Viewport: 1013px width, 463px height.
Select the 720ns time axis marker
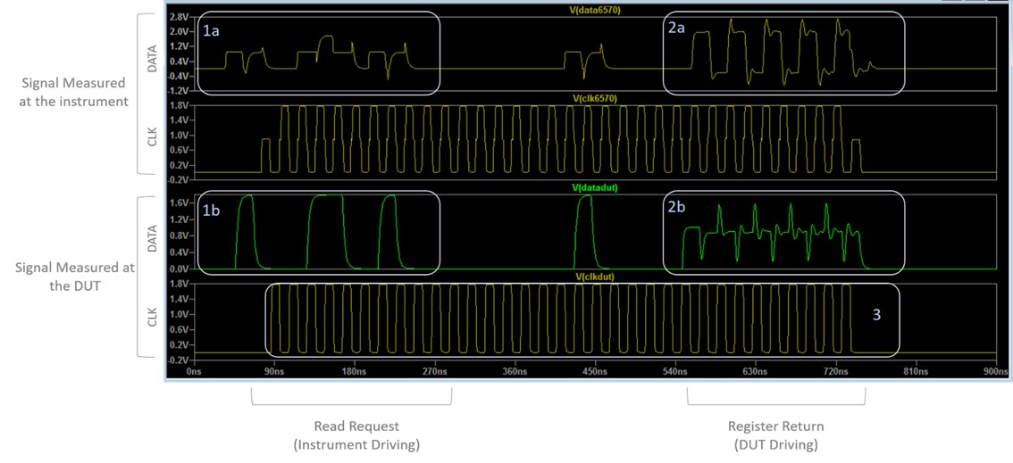pyautogui.click(x=834, y=371)
